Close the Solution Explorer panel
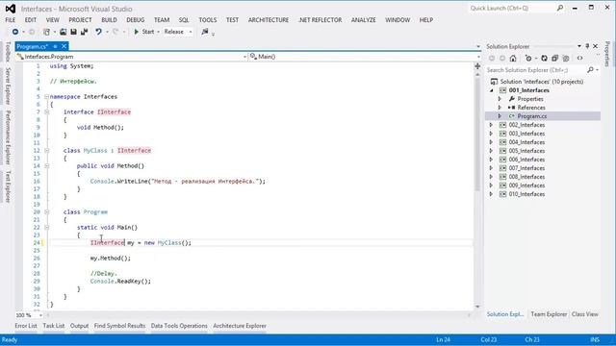 (x=596, y=46)
